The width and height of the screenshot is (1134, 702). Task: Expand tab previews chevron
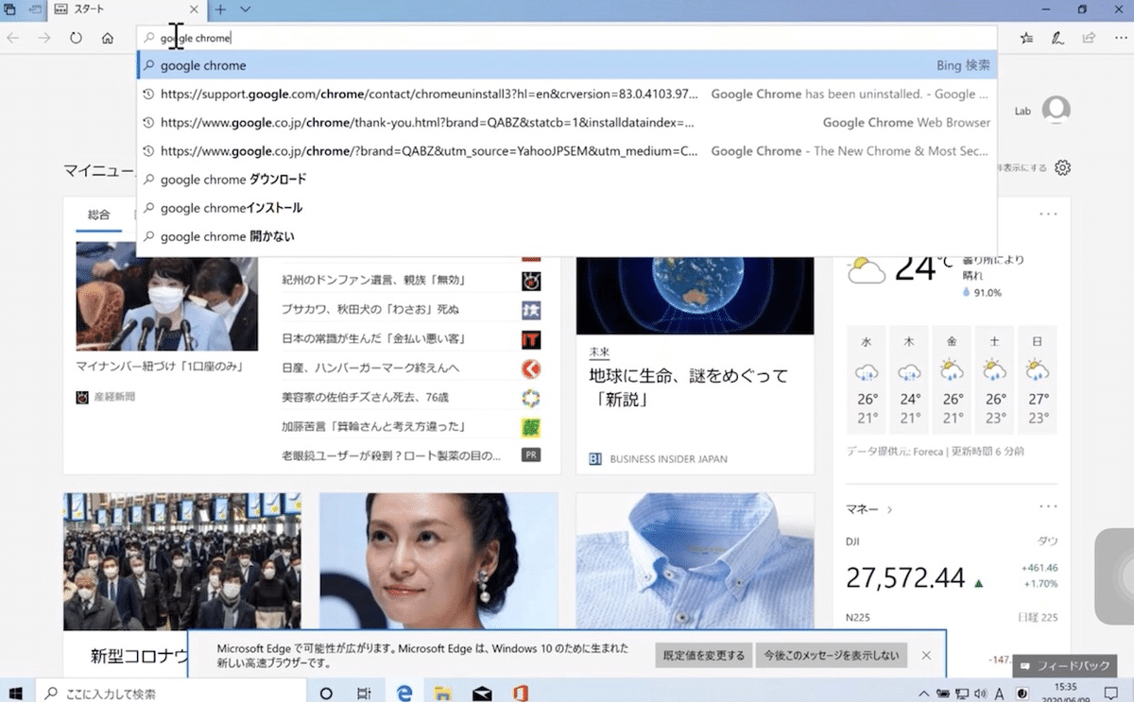point(246,9)
